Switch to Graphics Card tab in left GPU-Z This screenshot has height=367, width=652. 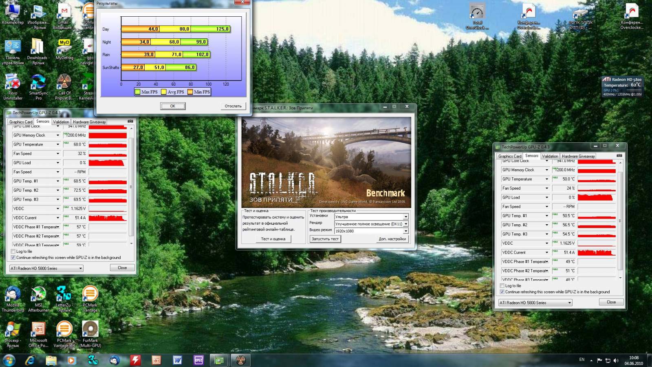[x=21, y=122]
